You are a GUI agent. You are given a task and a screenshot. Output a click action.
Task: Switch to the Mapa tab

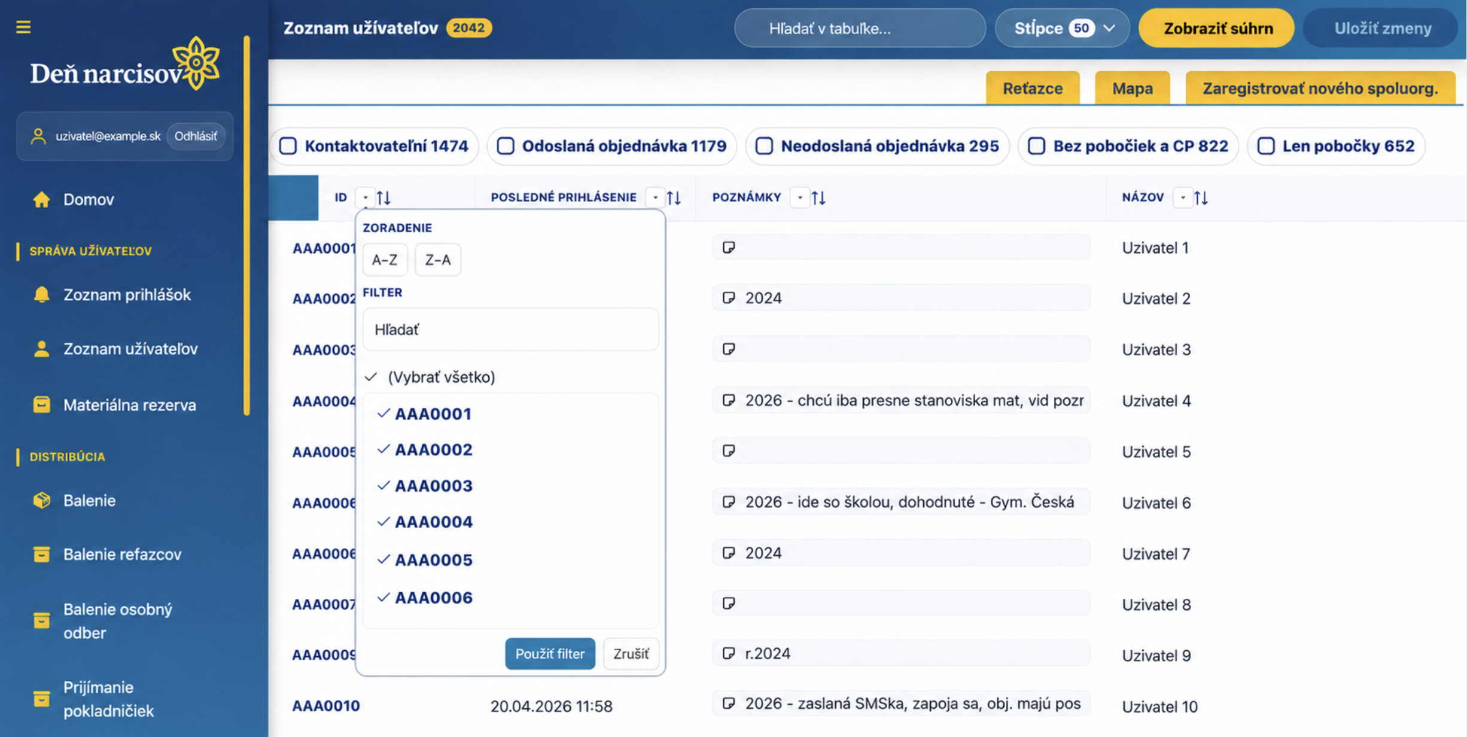[x=1132, y=89]
